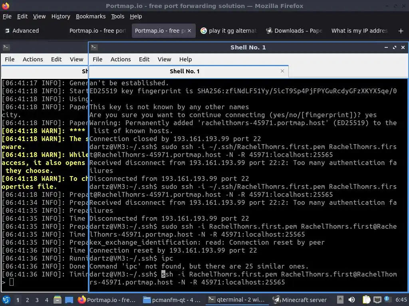Click the "Command 'ipc' not found" line

pos(199,267)
